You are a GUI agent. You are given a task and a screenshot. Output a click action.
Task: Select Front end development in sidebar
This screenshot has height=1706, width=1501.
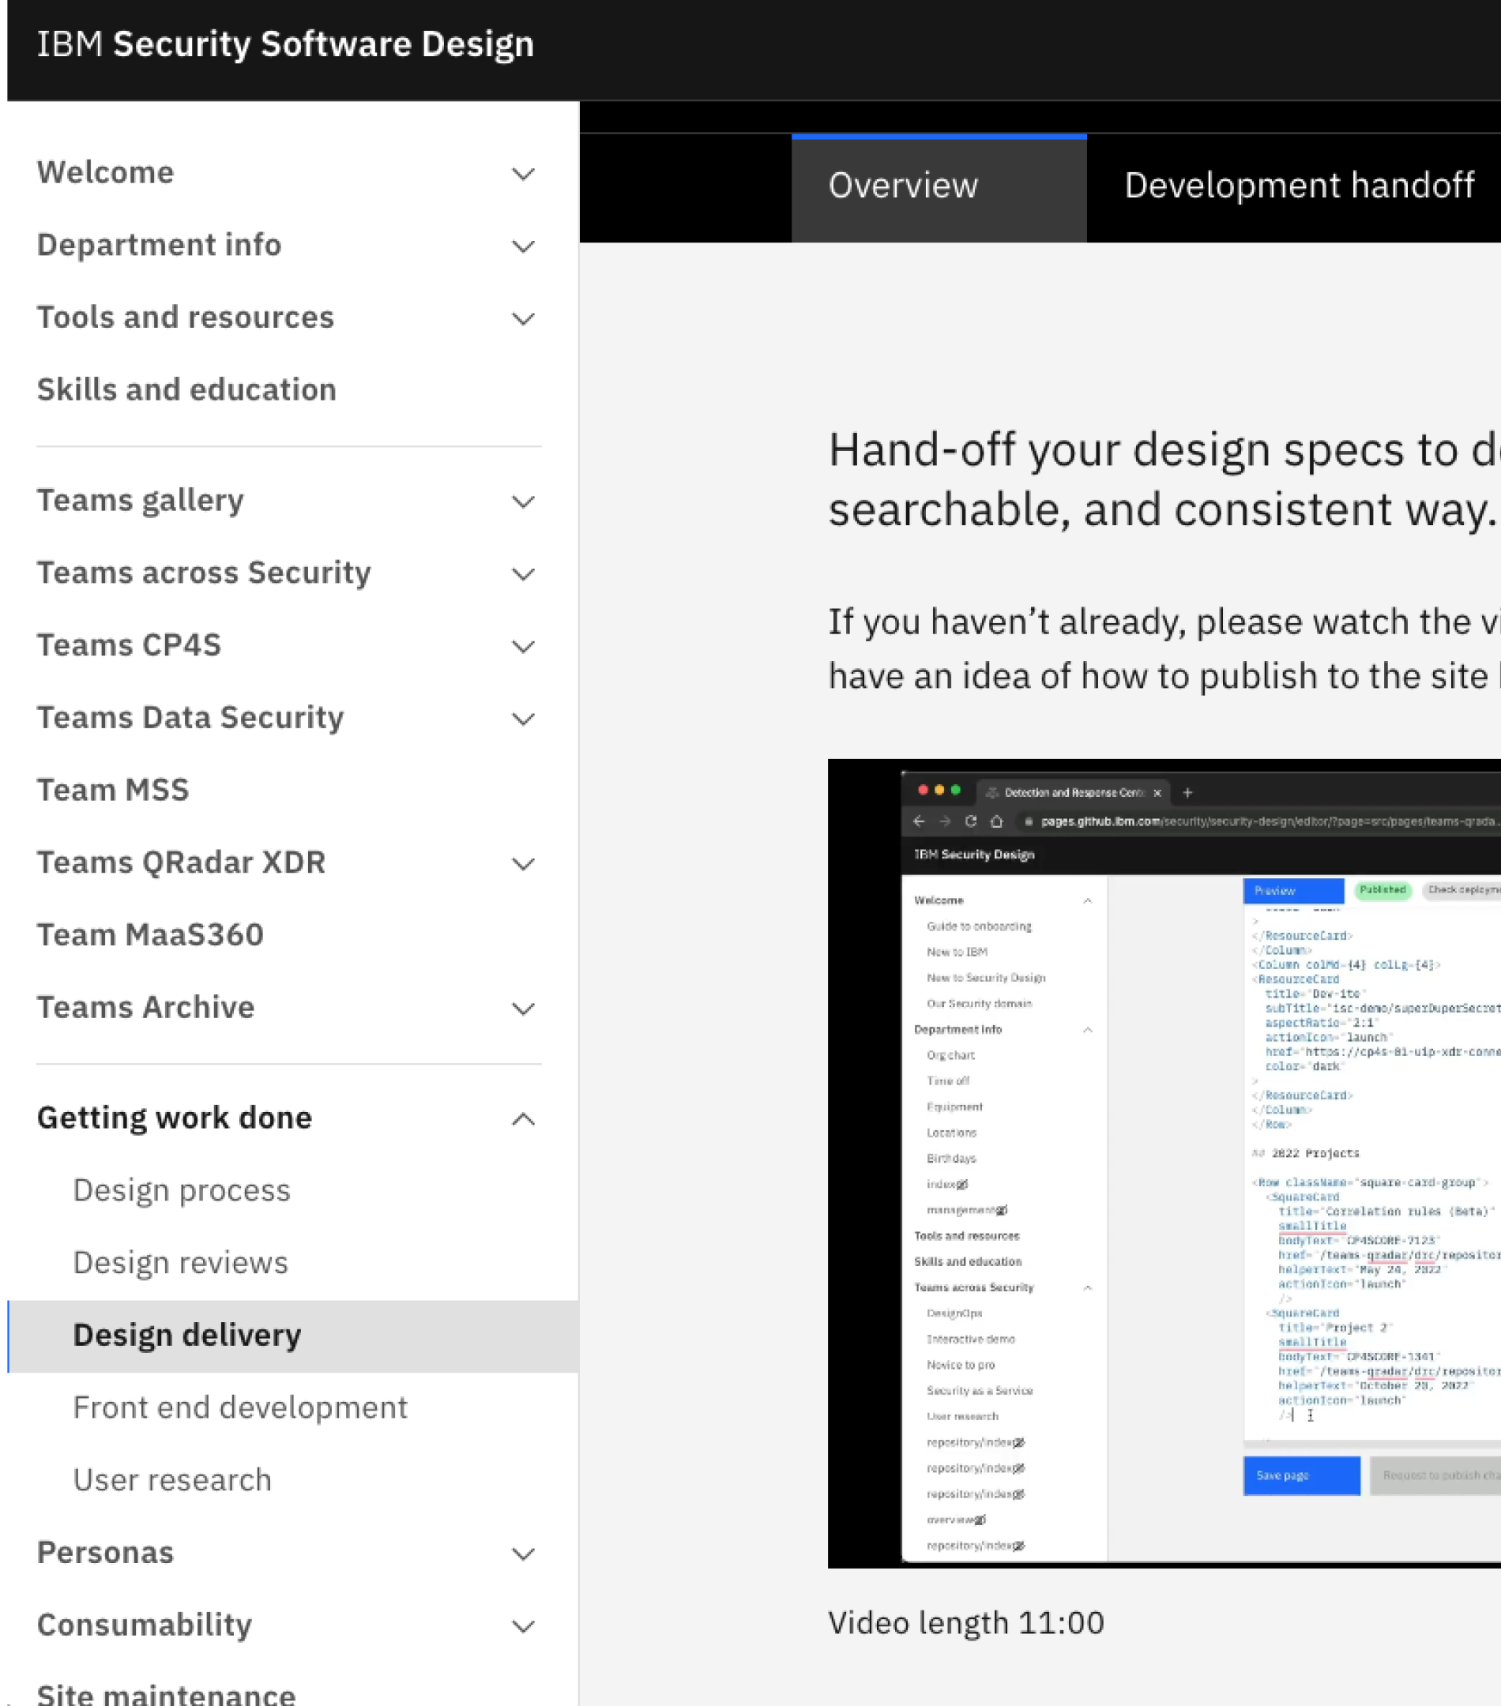pos(239,1407)
